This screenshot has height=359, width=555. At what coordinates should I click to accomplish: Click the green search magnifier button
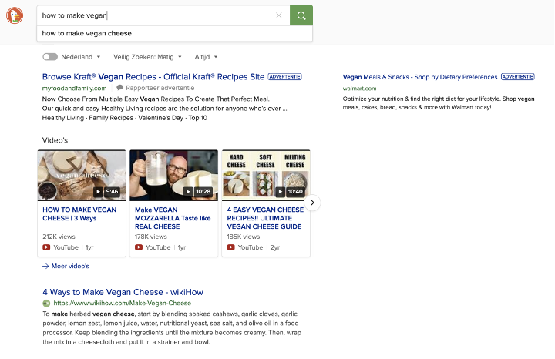[301, 15]
